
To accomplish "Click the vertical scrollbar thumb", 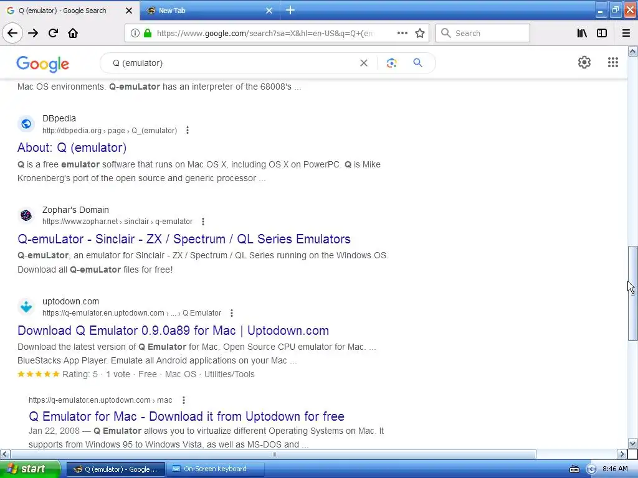I will tap(632, 293).
